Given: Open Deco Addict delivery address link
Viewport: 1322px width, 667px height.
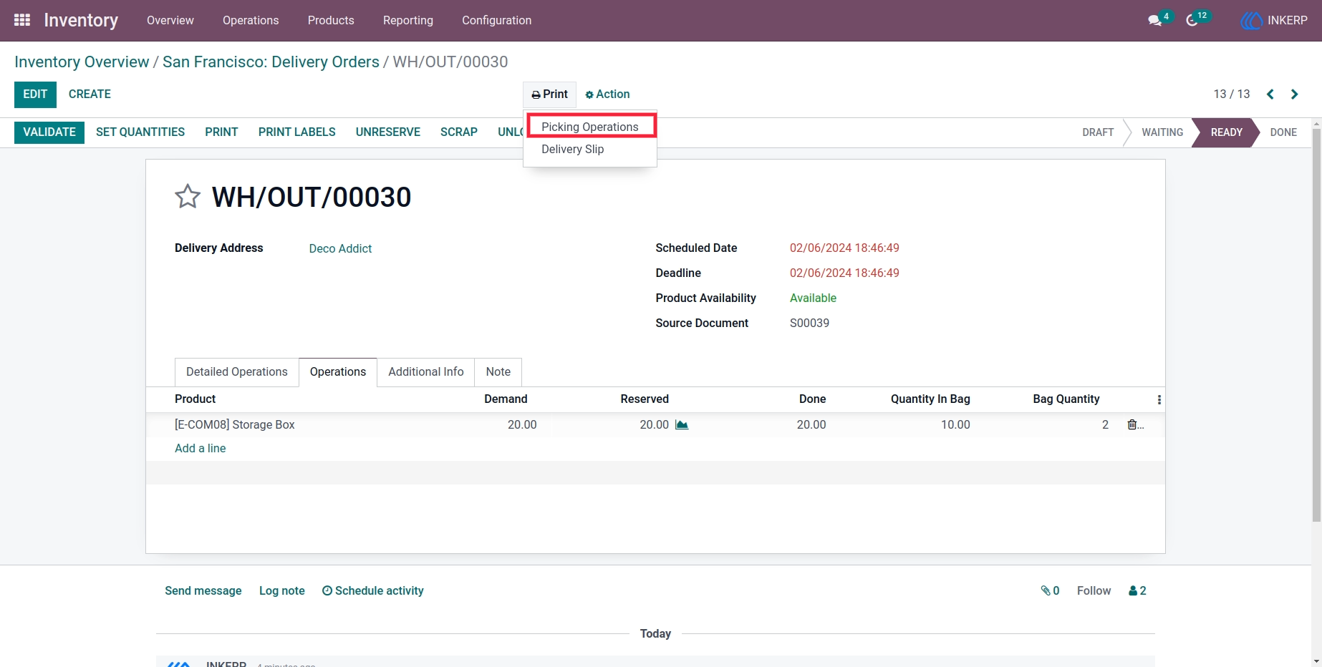Looking at the screenshot, I should [340, 248].
